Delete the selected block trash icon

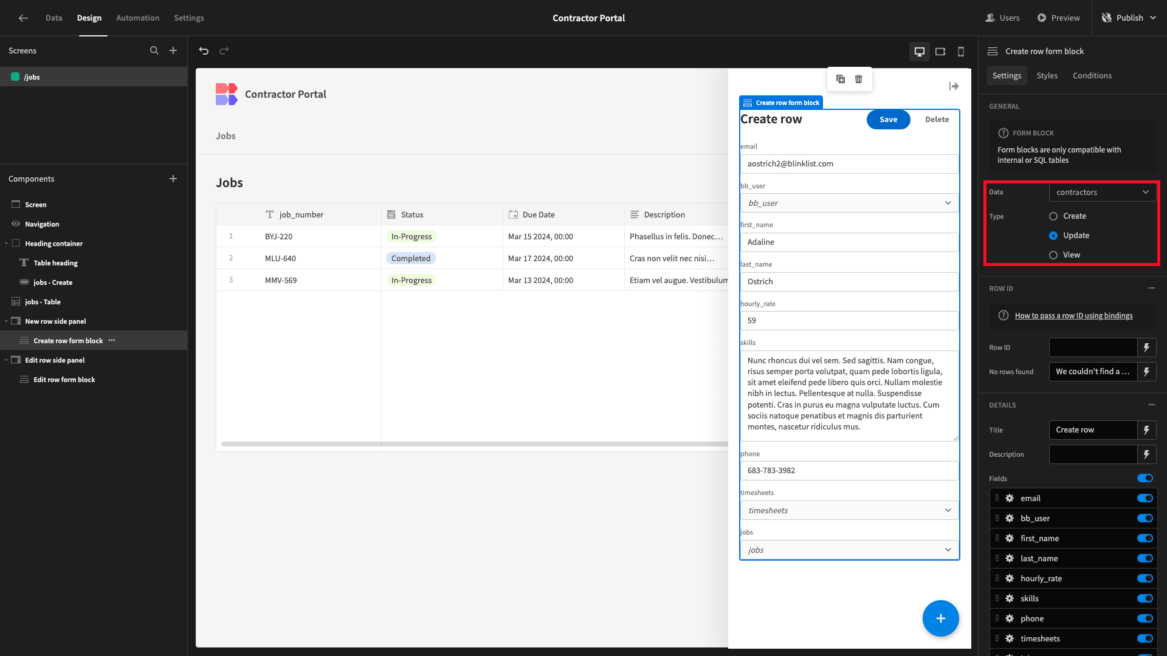pyautogui.click(x=859, y=79)
